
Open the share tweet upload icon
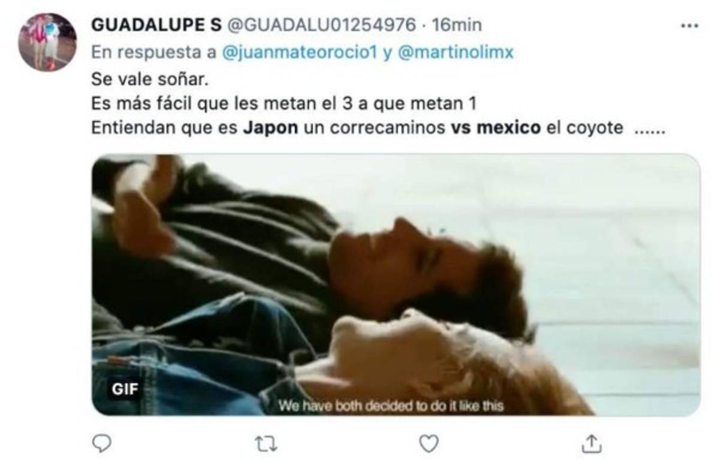pyautogui.click(x=590, y=444)
